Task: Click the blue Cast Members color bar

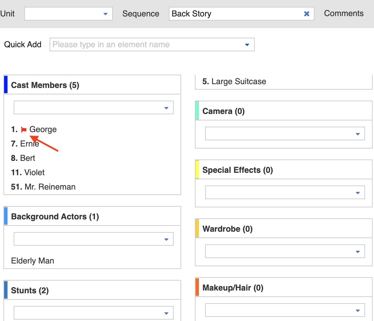Action: 6,85
